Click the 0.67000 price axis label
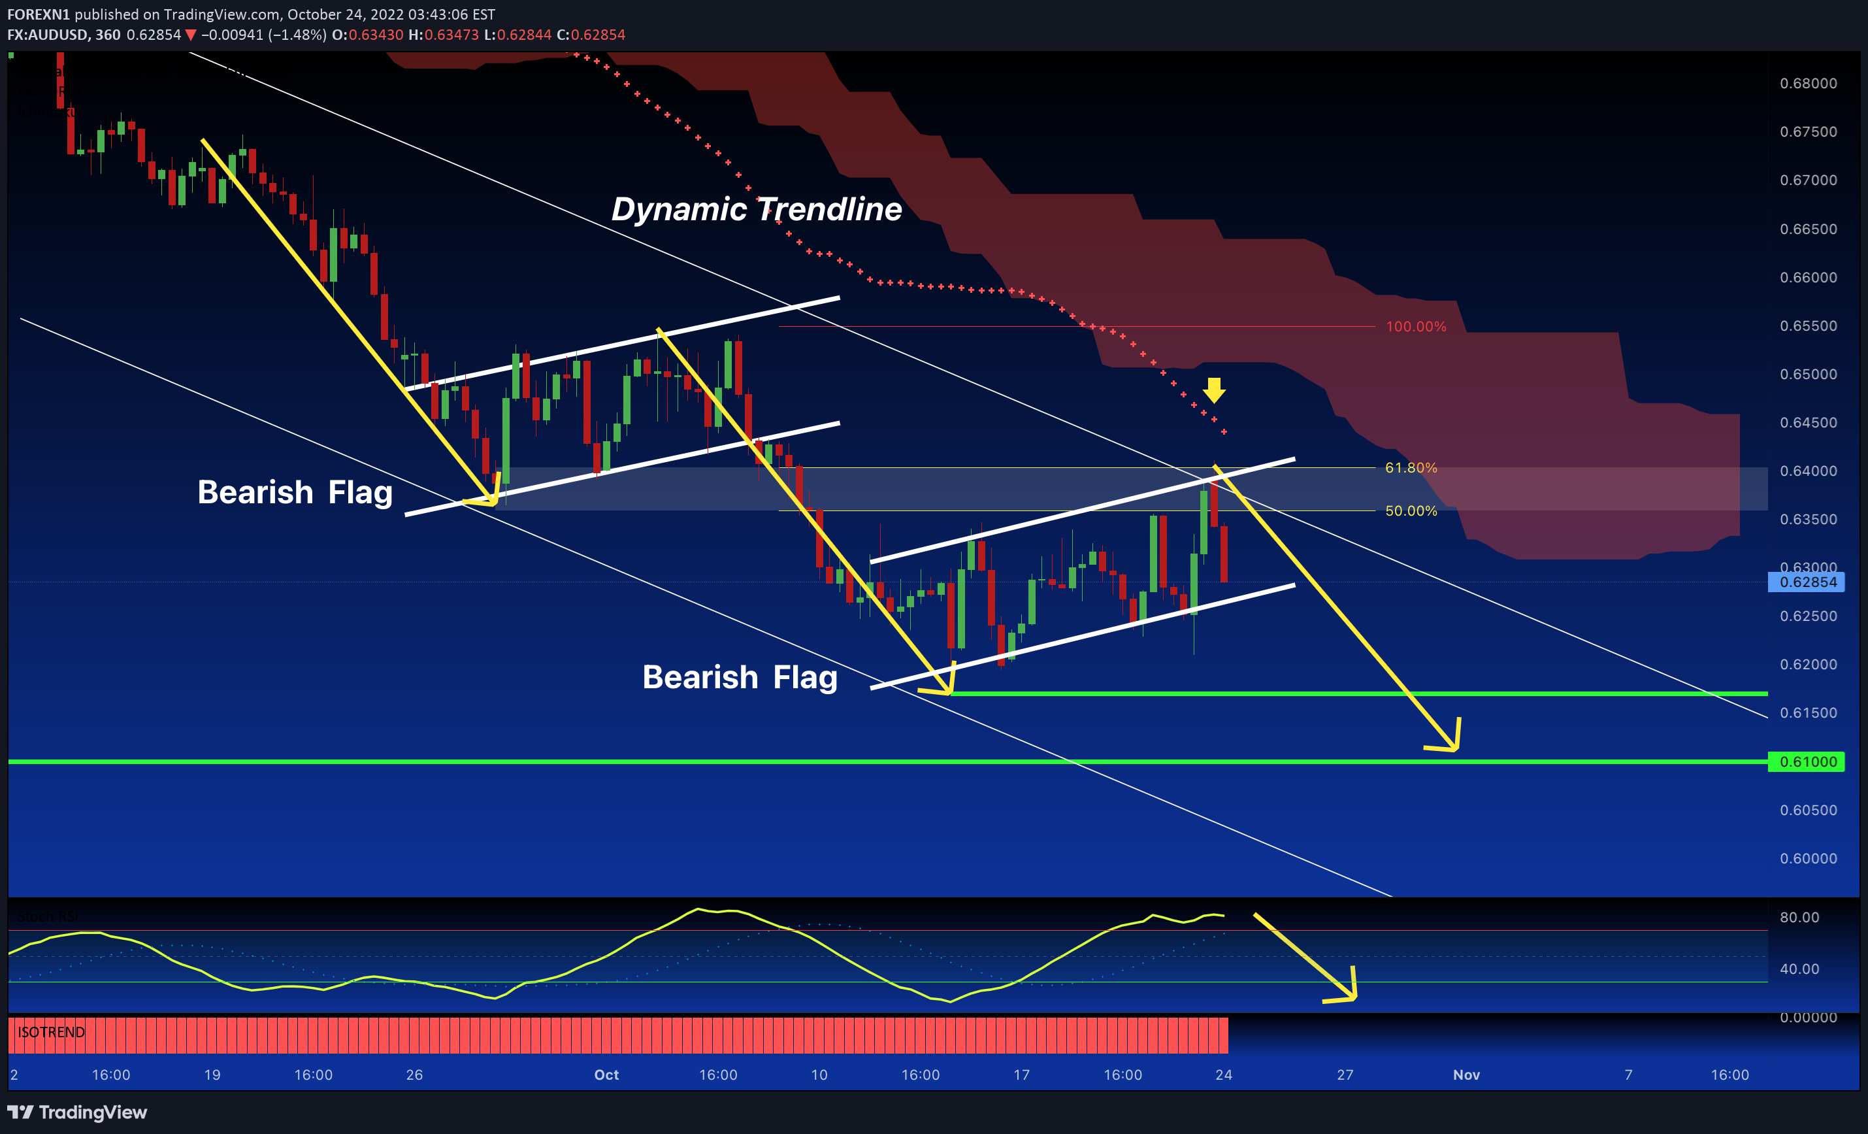Screen dimensions: 1868x1134 [1808, 180]
